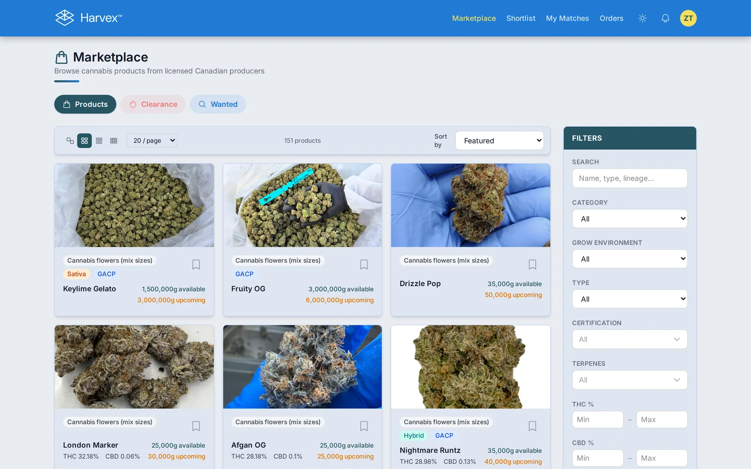Open the Orders nav item

[611, 18]
